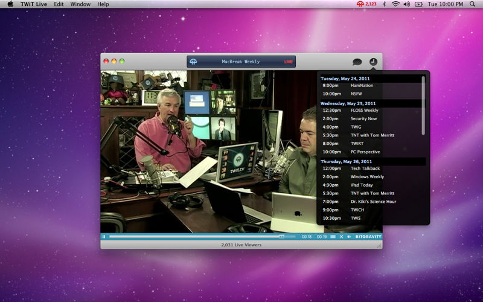Click the MacBreak Weekly show title

click(x=241, y=62)
